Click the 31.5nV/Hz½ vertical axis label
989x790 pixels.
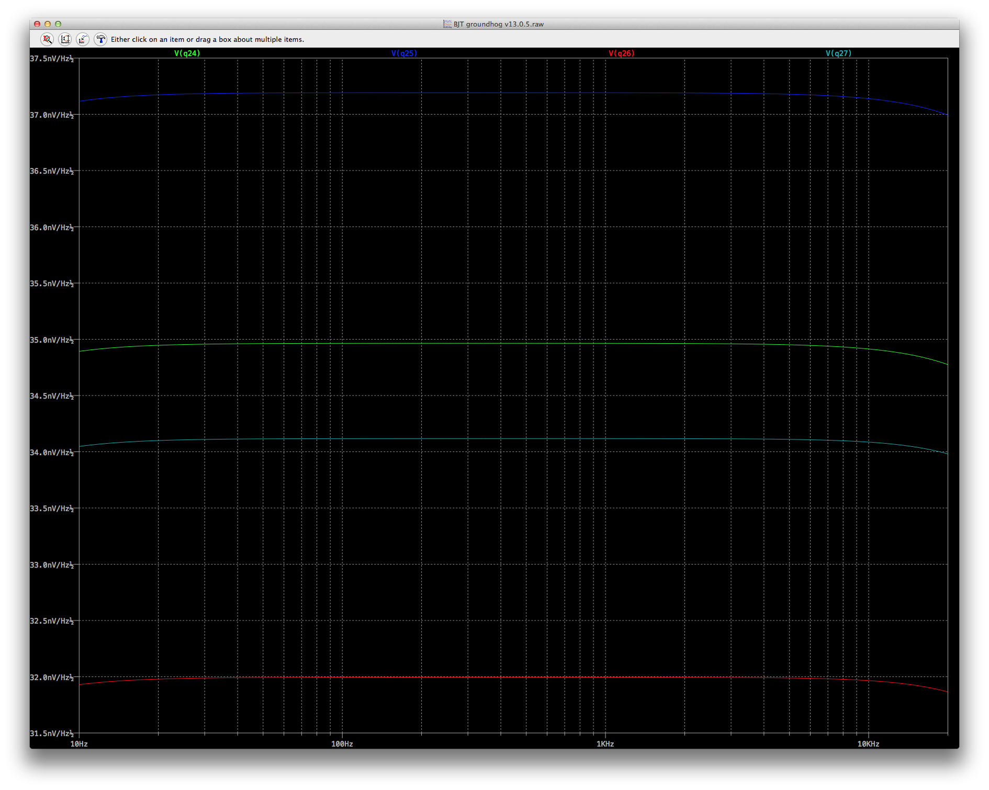[x=52, y=733]
